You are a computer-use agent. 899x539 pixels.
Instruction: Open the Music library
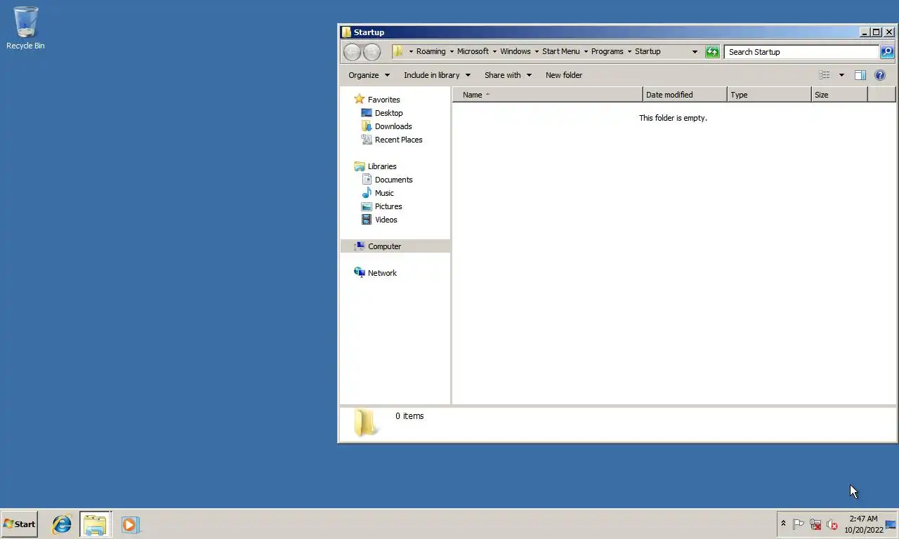[378, 193]
